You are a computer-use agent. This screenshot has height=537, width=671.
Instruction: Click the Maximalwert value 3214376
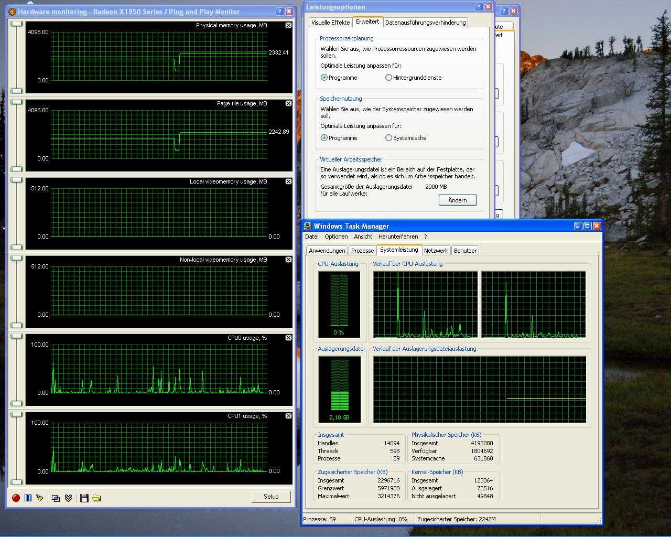click(388, 496)
